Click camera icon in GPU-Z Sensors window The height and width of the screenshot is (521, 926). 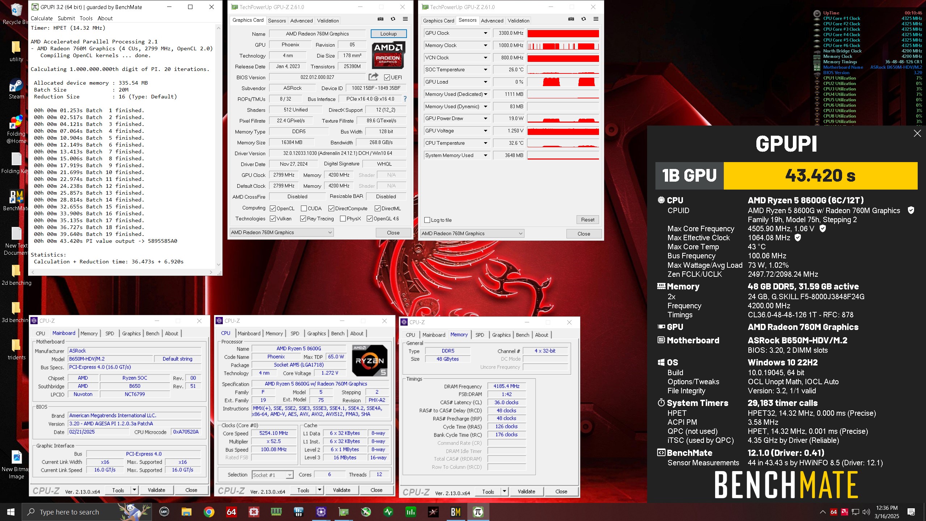pyautogui.click(x=571, y=19)
